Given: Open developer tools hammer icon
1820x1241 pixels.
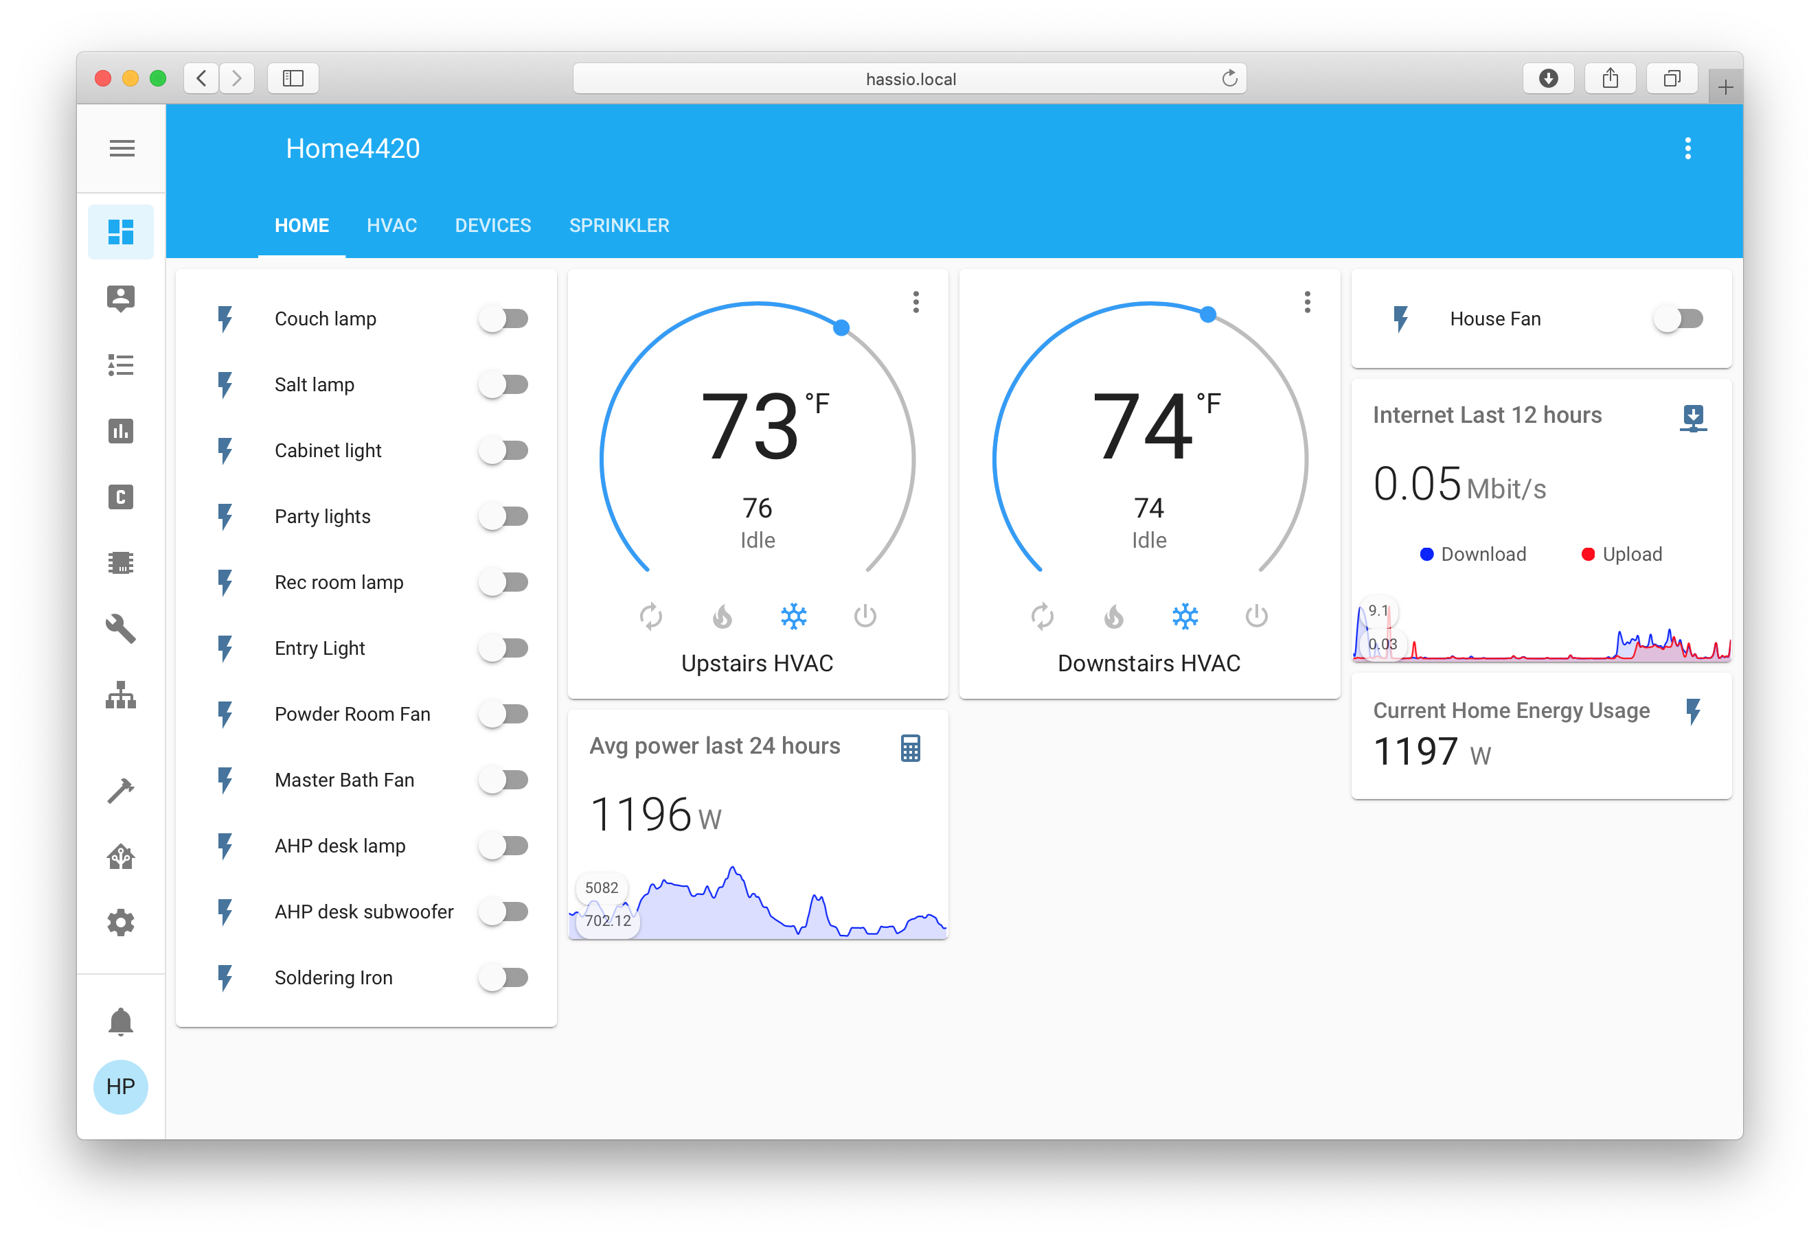Looking at the screenshot, I should (121, 790).
